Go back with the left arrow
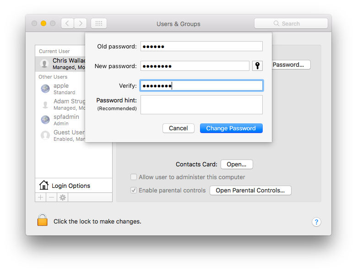357x272 pixels. pos(67,23)
